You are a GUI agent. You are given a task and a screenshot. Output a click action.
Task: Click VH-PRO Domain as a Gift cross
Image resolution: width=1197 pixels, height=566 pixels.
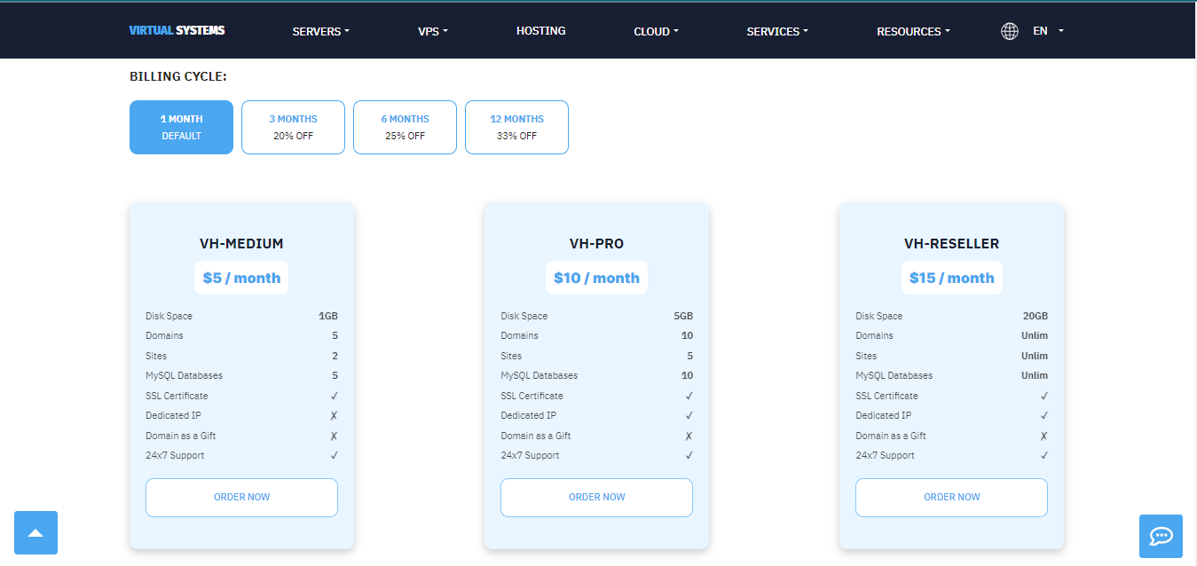[689, 436]
